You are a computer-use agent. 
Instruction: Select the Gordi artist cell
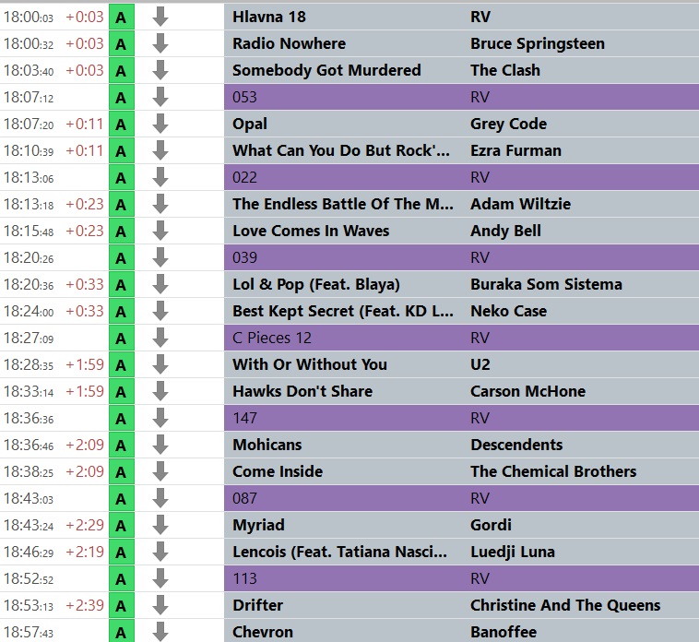pos(491,525)
